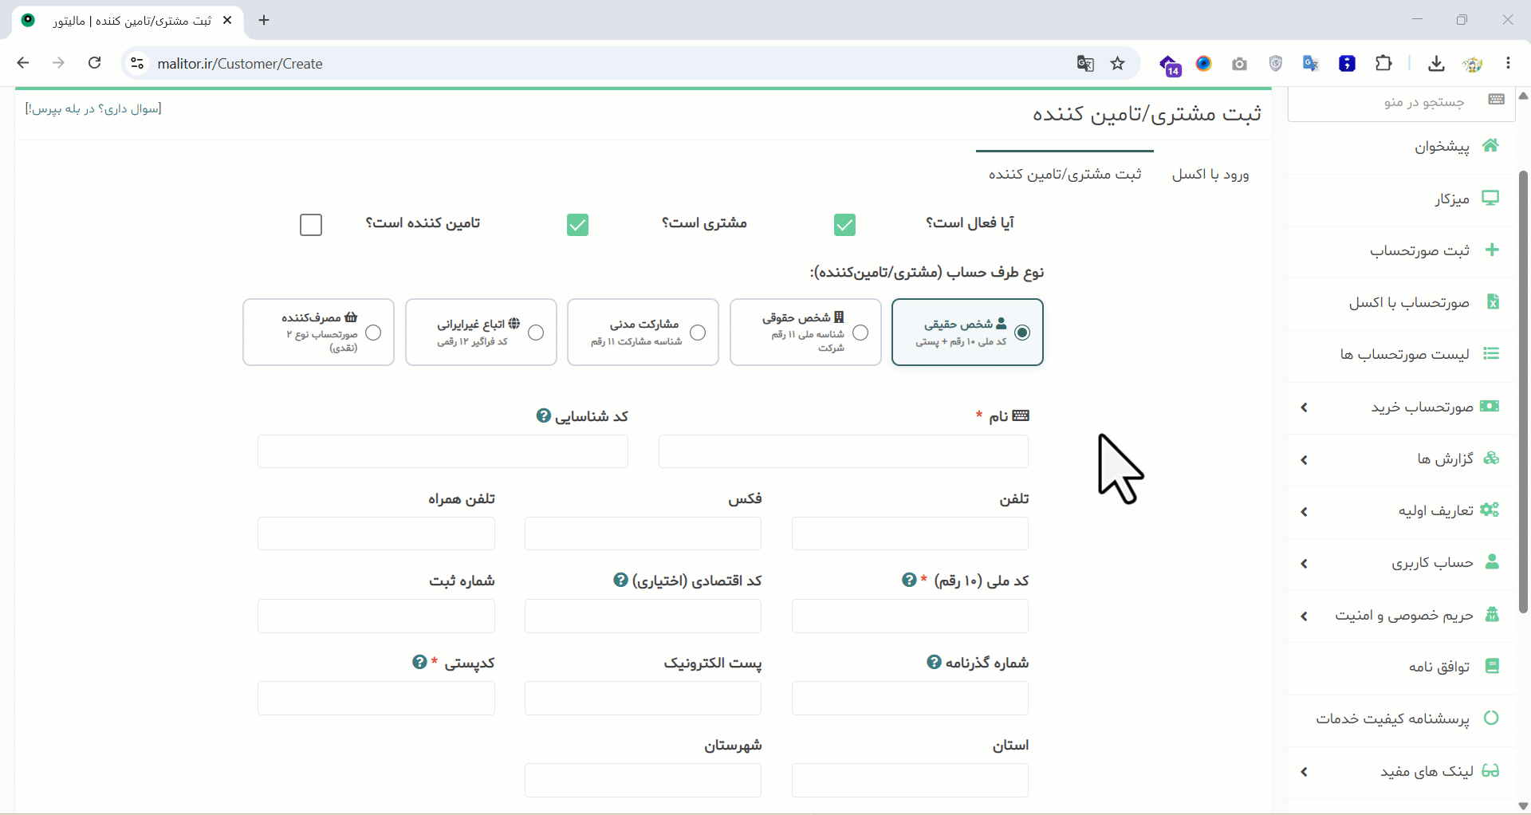Focus the جستجو در منو search field
The height and width of the screenshot is (815, 1531).
click(1402, 102)
